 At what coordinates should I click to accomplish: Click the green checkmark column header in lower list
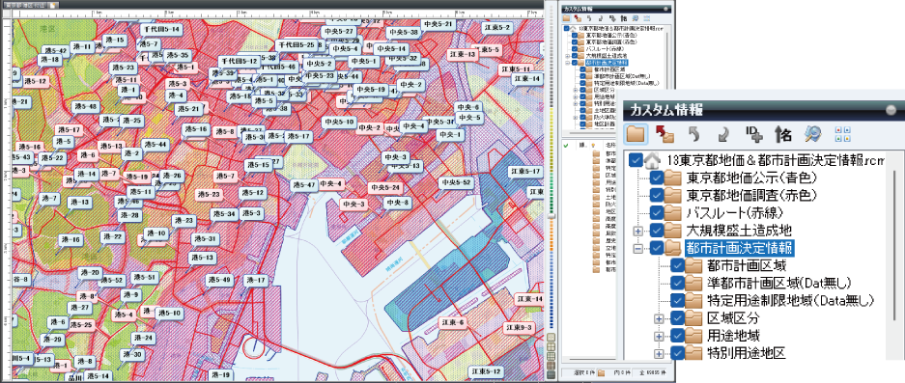pyautogui.click(x=566, y=145)
